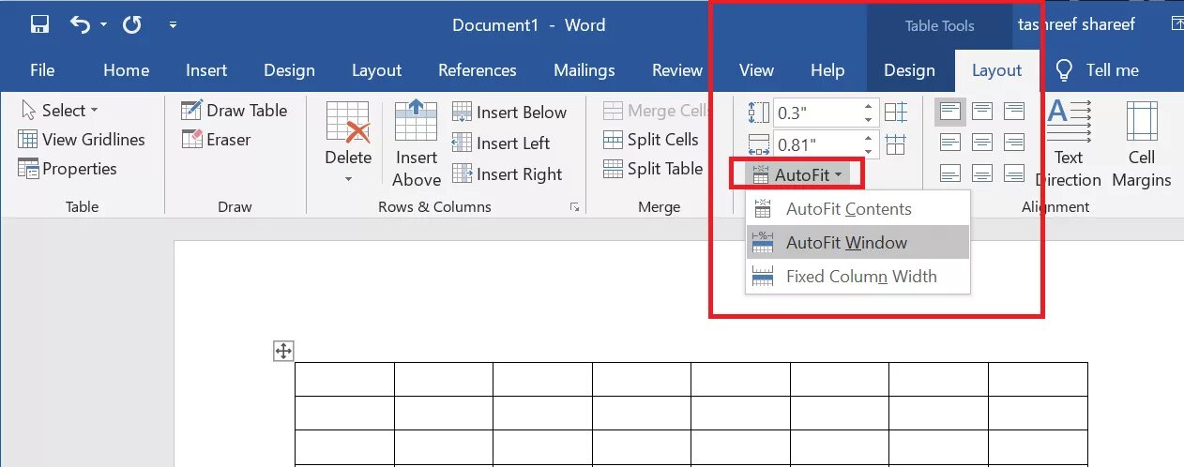Select Align Top Left icon
Viewport: 1184px width, 467px height.
950,112
